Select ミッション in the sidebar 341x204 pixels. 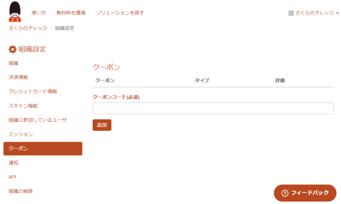(21, 134)
